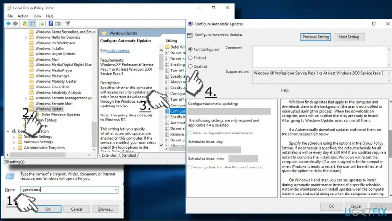
Task: Select the Not Configured radio button
Action: tap(190, 49)
